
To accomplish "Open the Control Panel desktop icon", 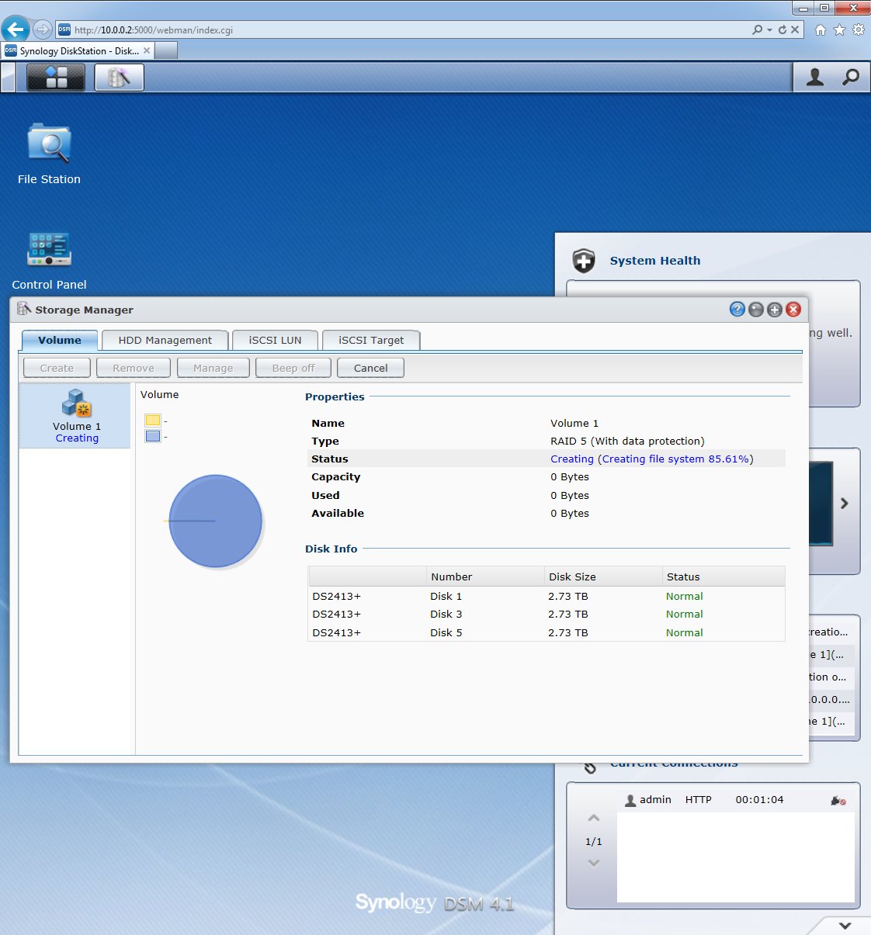I will 49,250.
